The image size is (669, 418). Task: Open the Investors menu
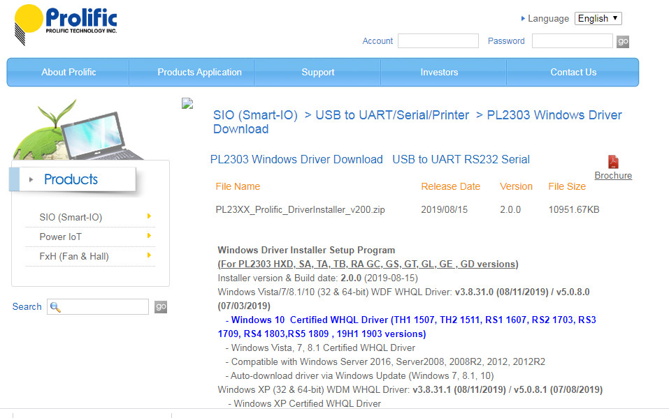pos(439,72)
